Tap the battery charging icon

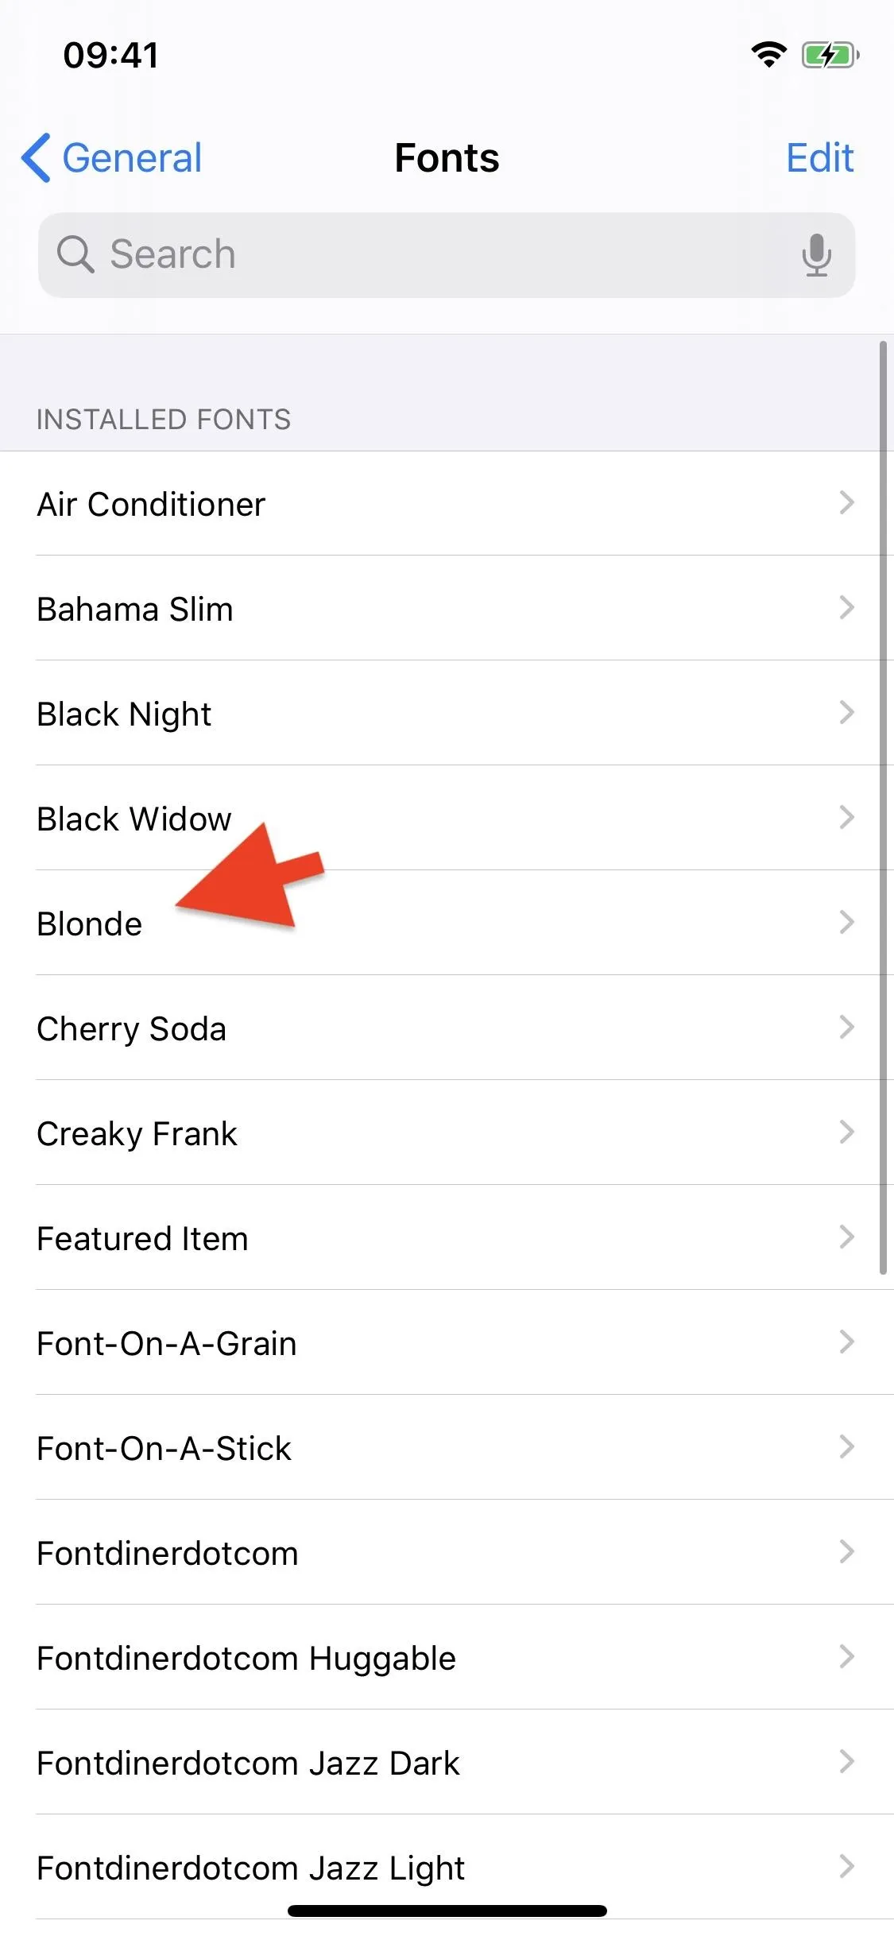pos(830,56)
